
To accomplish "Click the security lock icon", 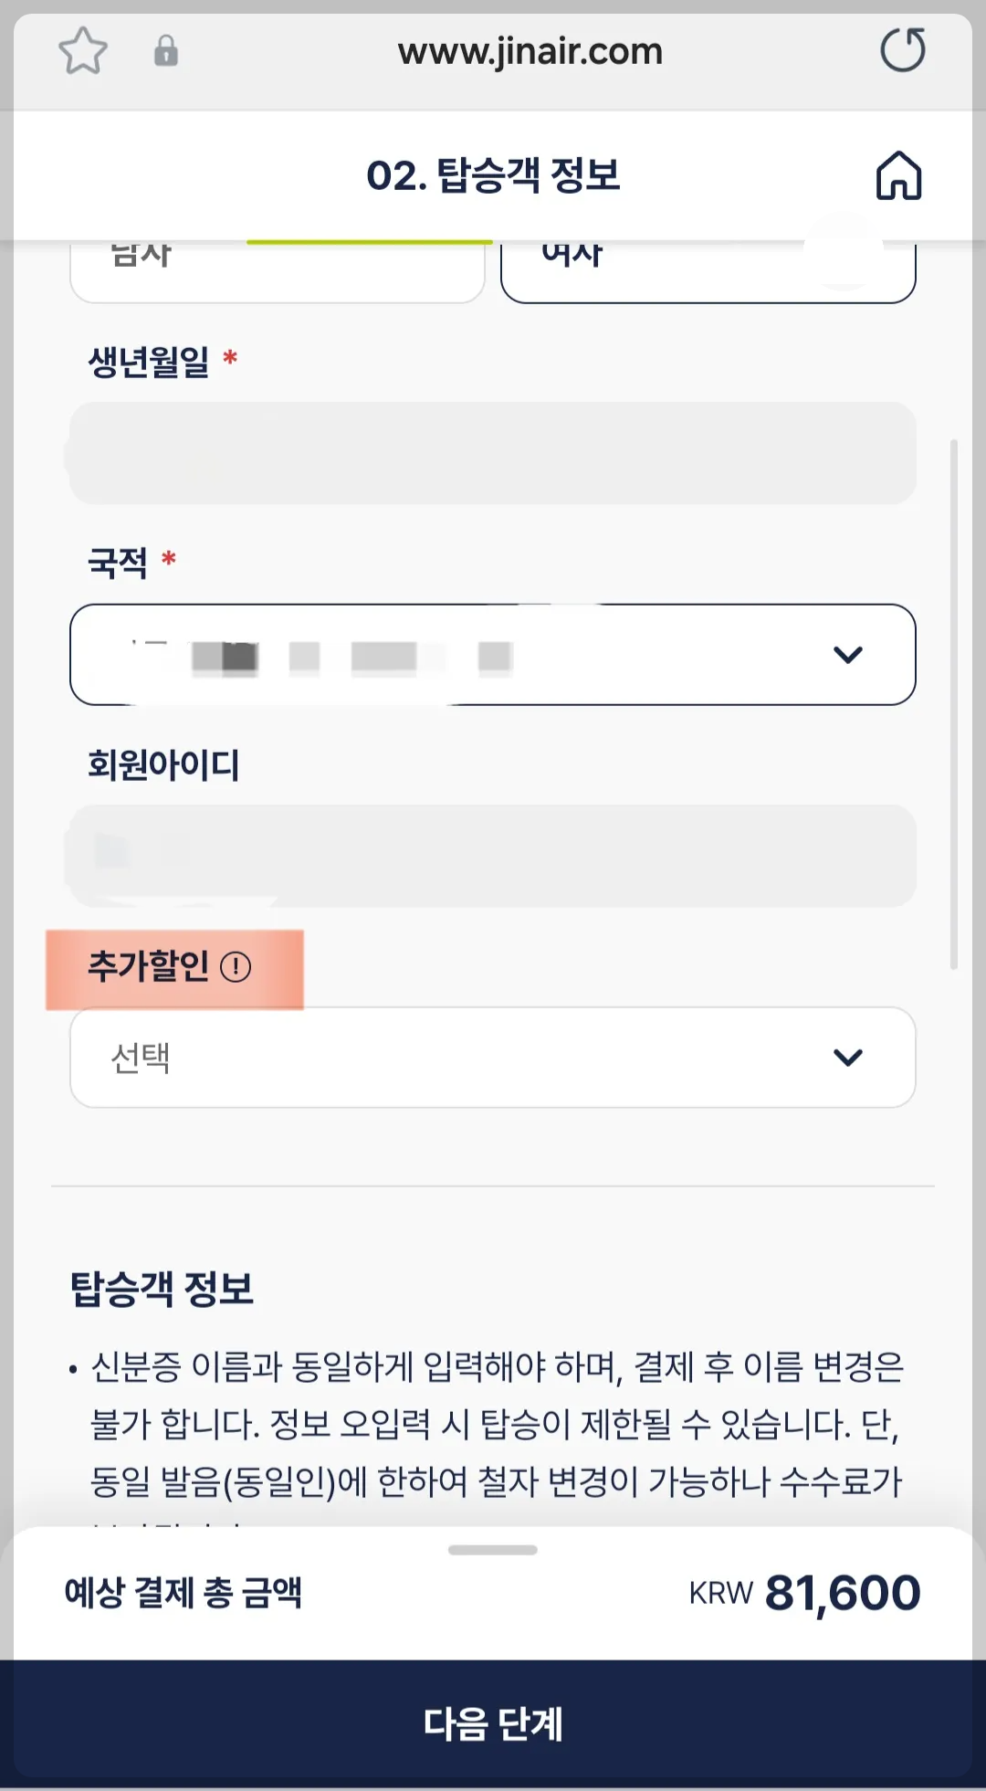I will [x=164, y=52].
